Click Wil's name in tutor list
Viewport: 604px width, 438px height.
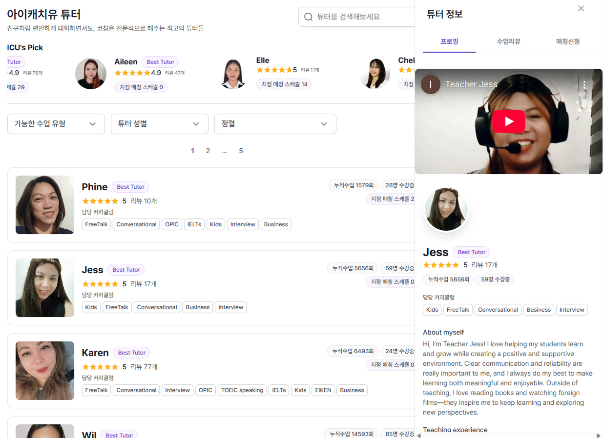(89, 435)
